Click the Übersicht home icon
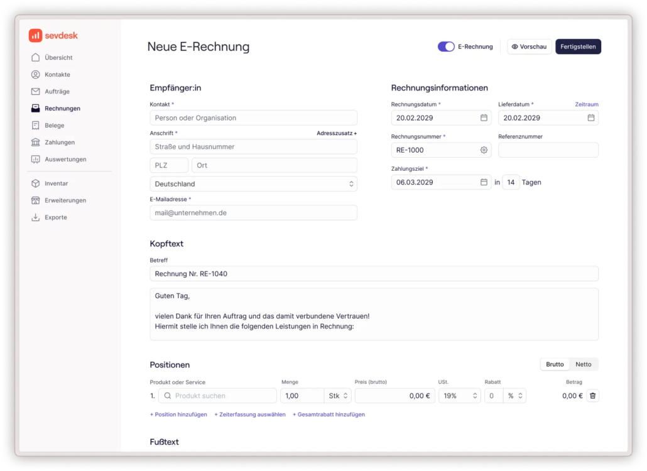The width and height of the screenshot is (647, 471). point(35,57)
